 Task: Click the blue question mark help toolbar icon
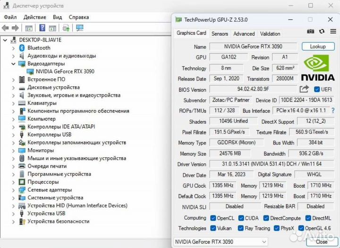(42, 28)
